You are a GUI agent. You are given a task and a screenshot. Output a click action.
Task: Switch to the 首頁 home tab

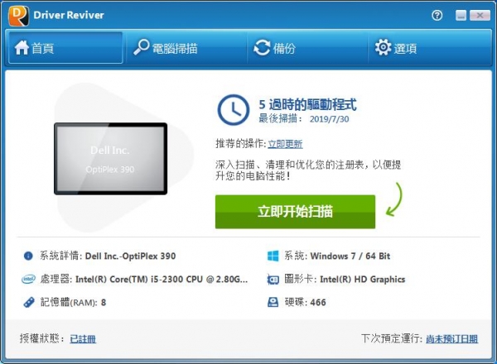tap(65, 48)
